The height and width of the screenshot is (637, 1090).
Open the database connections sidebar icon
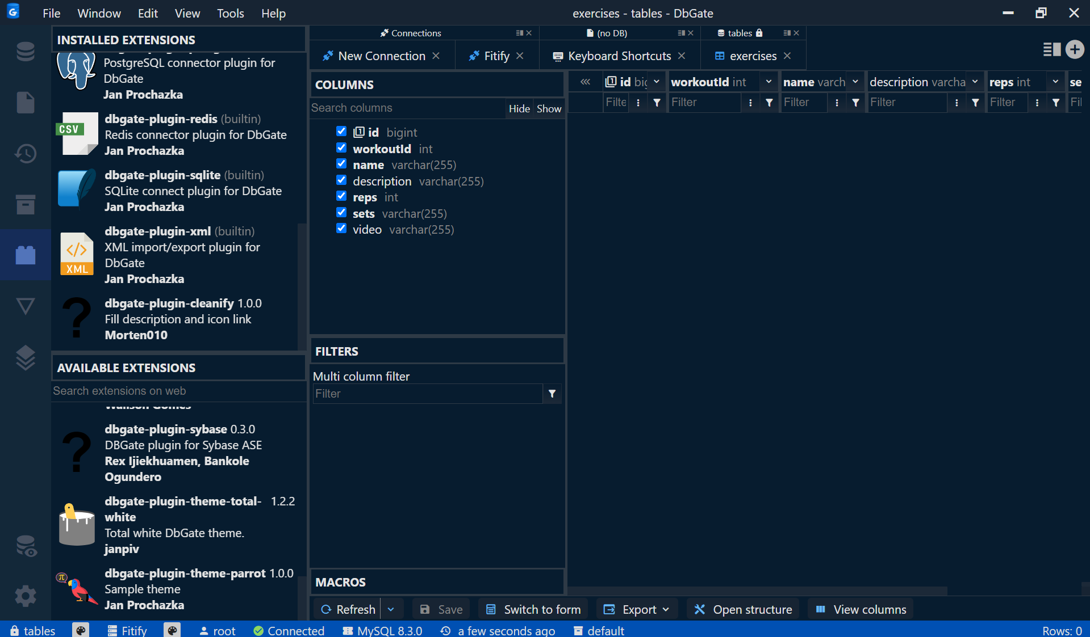[x=26, y=52]
